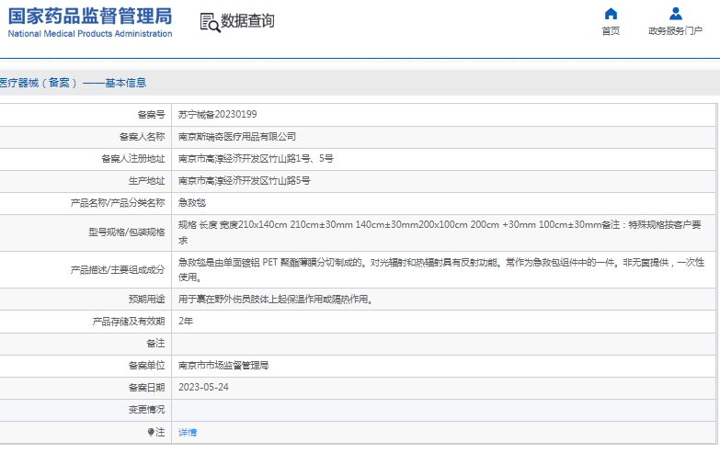Select production address 竹山路5号 cell

444,181
